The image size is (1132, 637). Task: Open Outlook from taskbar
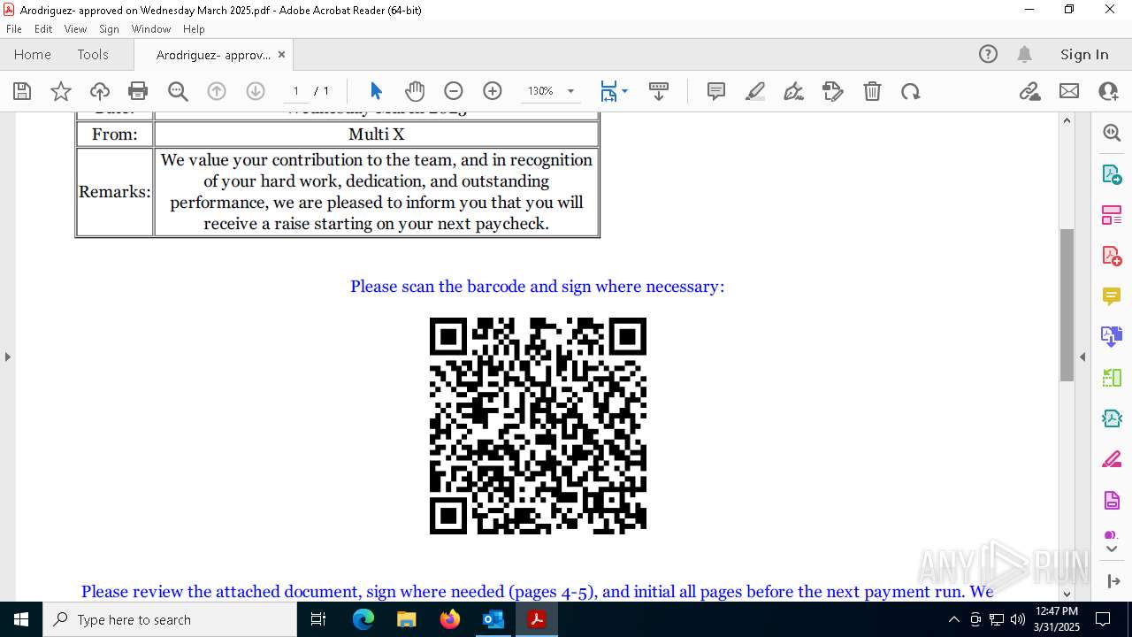tap(493, 619)
